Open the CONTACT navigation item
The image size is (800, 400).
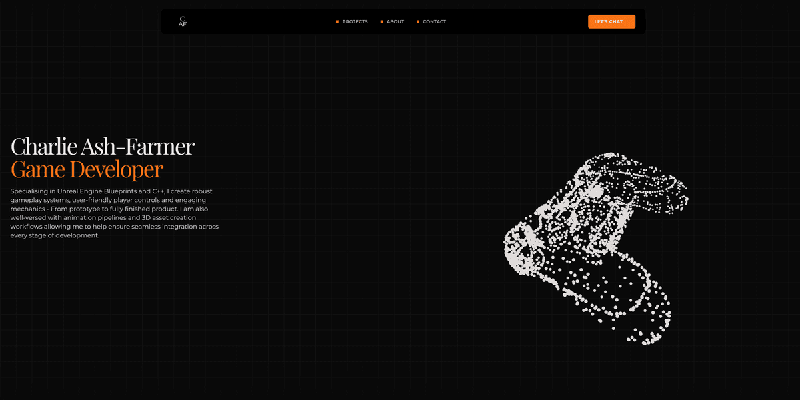coord(434,21)
